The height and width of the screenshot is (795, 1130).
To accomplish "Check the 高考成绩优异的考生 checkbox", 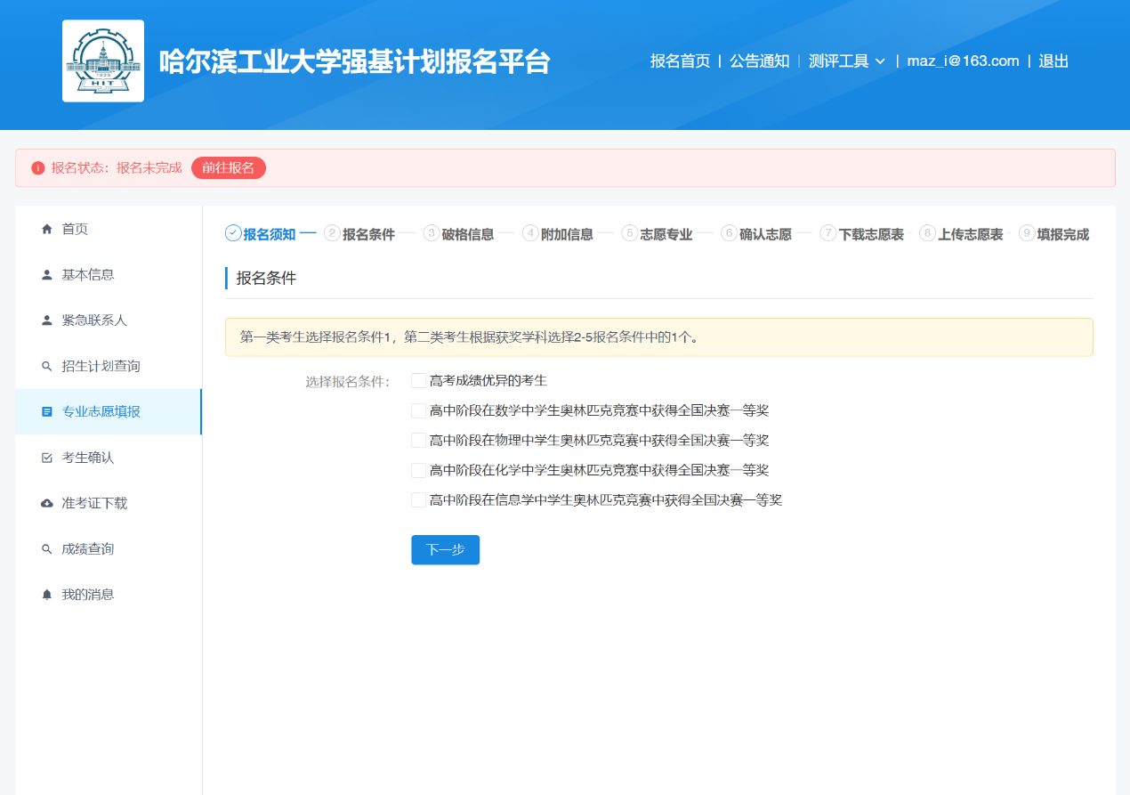I will coord(419,381).
